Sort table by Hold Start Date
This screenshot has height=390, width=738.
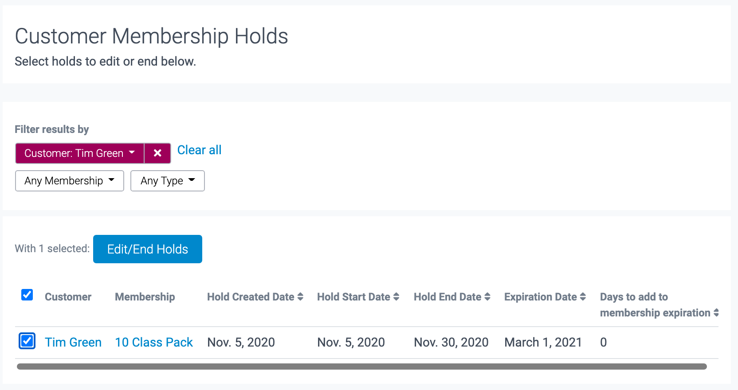click(x=397, y=296)
